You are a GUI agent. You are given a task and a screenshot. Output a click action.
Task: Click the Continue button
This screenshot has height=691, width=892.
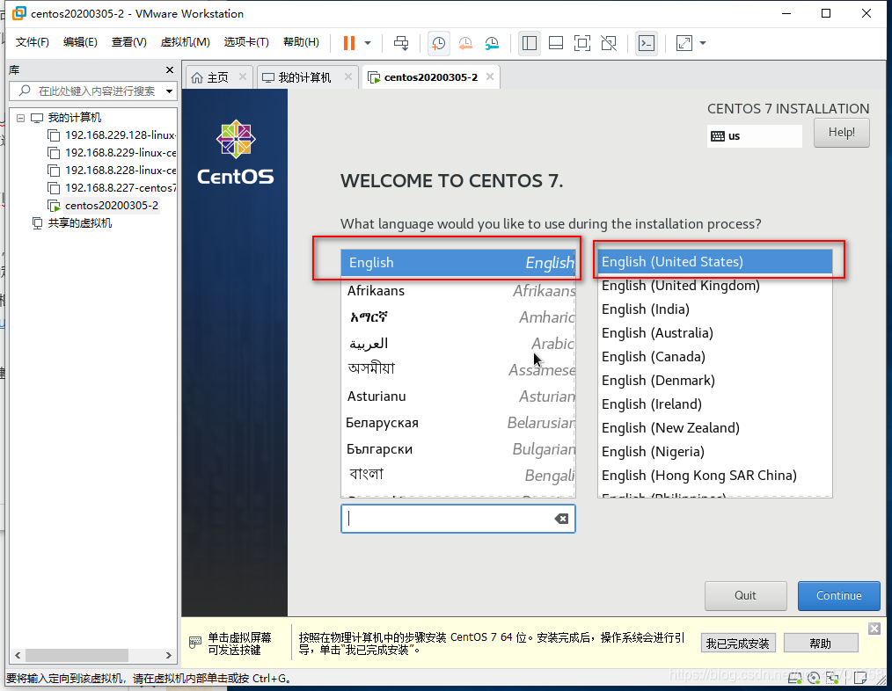tap(838, 595)
